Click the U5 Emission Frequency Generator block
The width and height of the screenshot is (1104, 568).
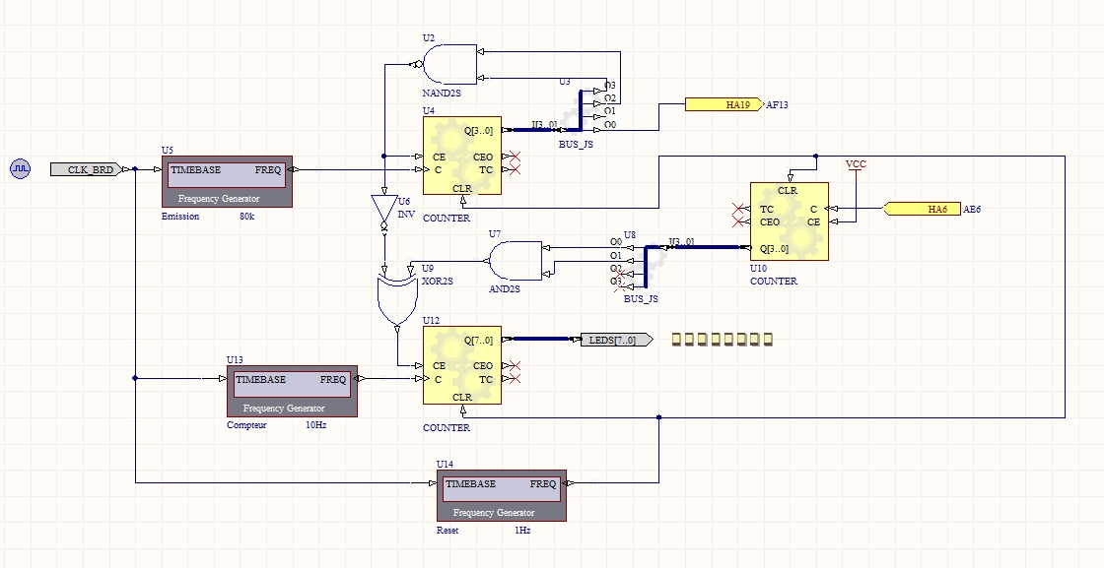point(227,181)
